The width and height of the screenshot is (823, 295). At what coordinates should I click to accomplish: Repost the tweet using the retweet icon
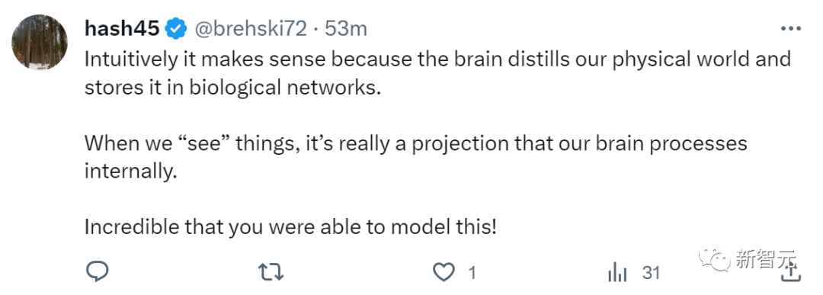[271, 272]
